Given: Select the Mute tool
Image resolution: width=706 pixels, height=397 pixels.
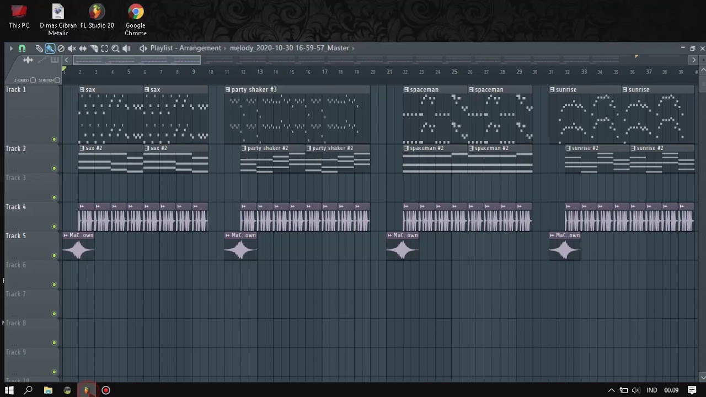Looking at the screenshot, I should pyautogui.click(x=72, y=49).
